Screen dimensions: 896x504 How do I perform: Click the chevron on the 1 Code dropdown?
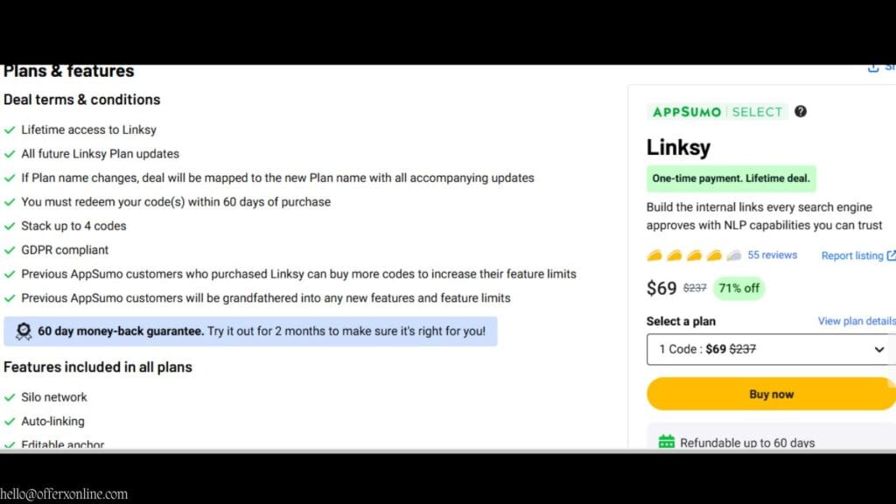(878, 349)
